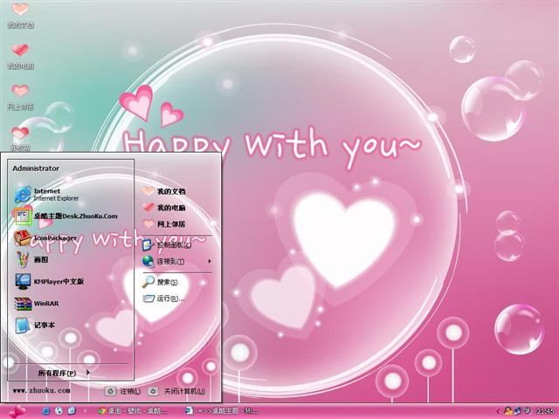The width and height of the screenshot is (559, 419).
Task: Open 运行(R)... run dialog
Action: tap(163, 299)
